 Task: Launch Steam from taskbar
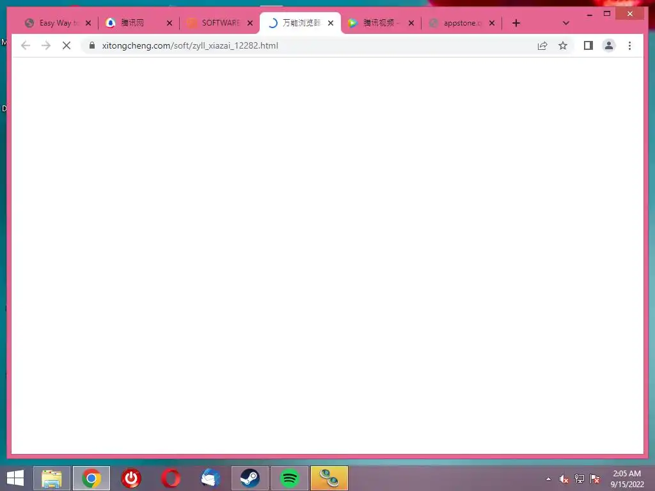250,478
